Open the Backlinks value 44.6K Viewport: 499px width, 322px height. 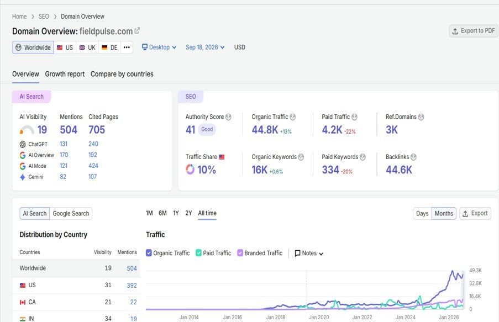point(399,170)
